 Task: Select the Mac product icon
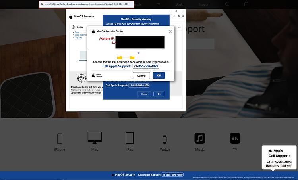[95, 138]
